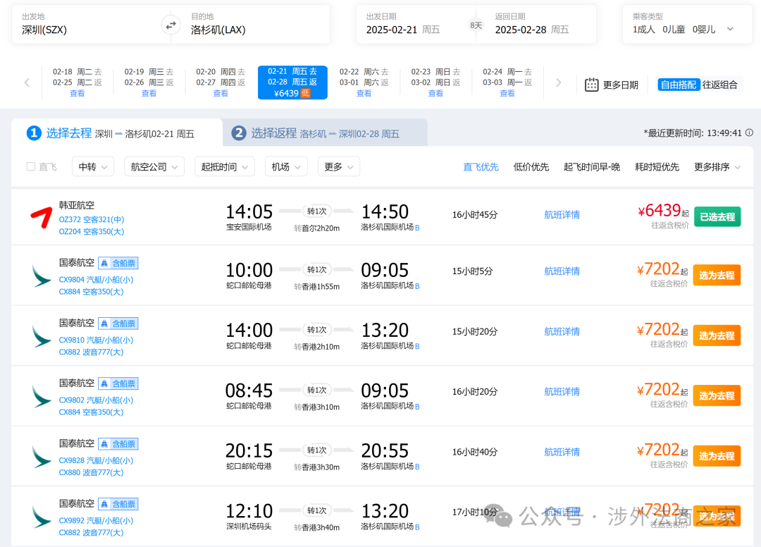Sort by 低价优先

coord(531,167)
